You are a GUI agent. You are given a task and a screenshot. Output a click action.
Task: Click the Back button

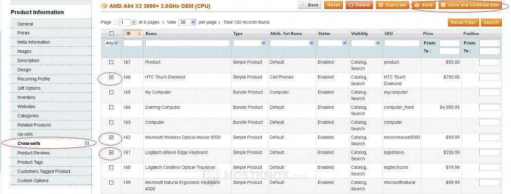pyautogui.click(x=309, y=5)
